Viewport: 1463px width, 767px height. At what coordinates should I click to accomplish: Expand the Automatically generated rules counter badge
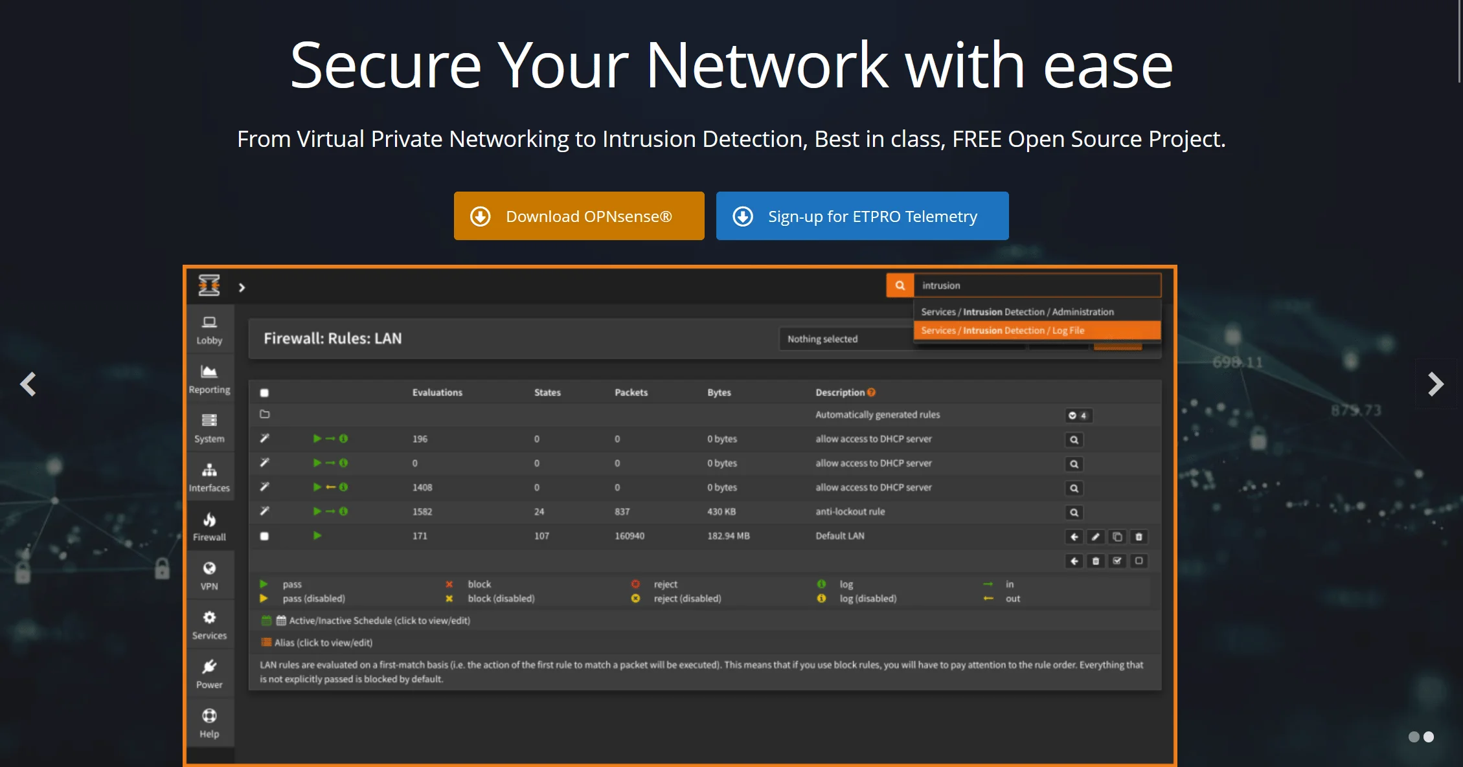[x=1078, y=416]
